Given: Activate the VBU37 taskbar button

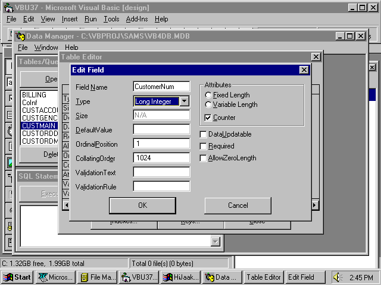Looking at the screenshot, I should coord(138,277).
